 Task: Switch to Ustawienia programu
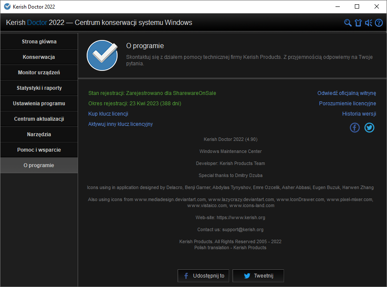point(39,104)
